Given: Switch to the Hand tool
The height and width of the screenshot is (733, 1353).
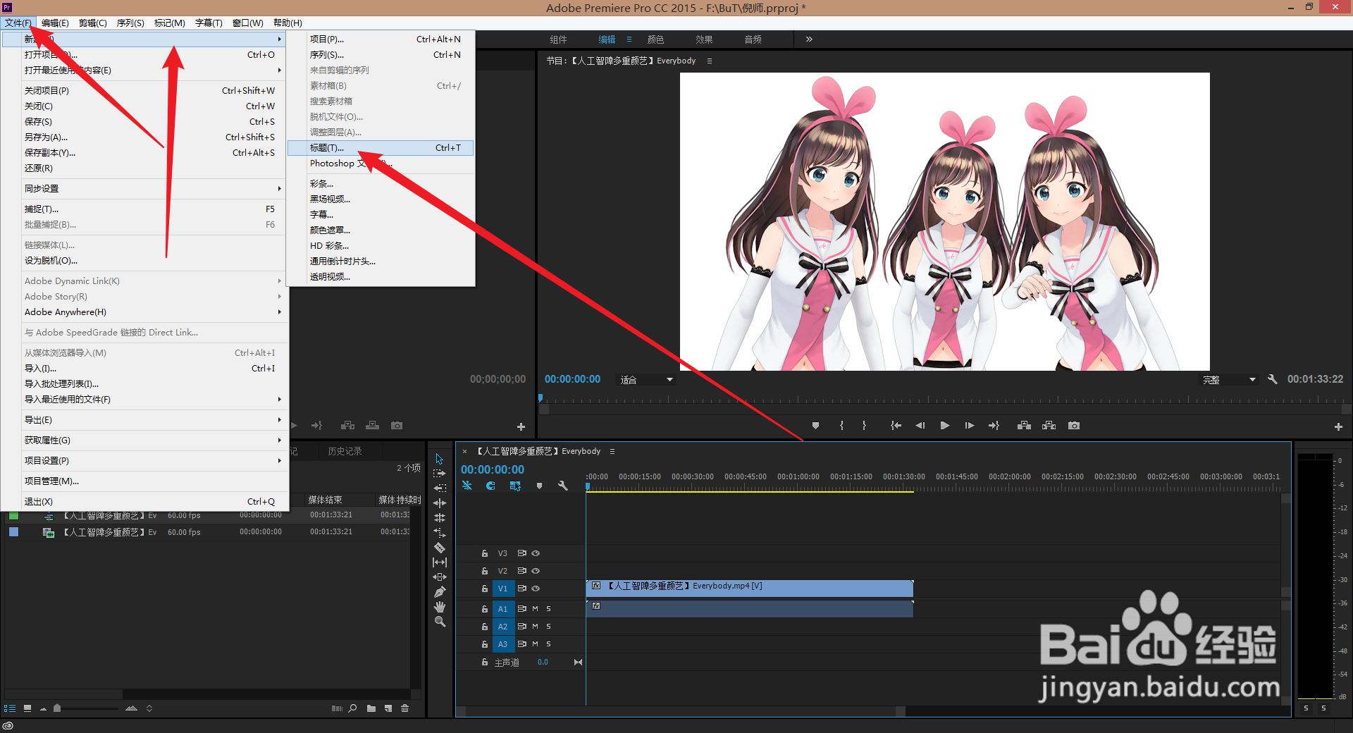Looking at the screenshot, I should tap(440, 606).
